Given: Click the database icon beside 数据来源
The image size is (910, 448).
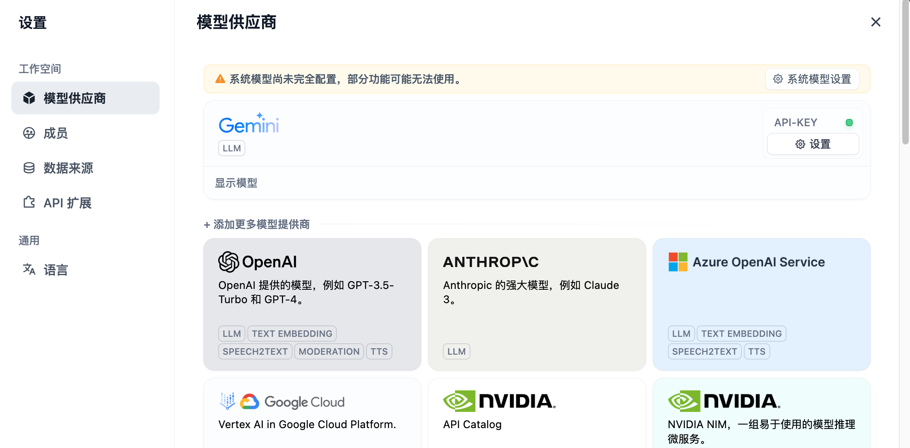Looking at the screenshot, I should coord(29,168).
